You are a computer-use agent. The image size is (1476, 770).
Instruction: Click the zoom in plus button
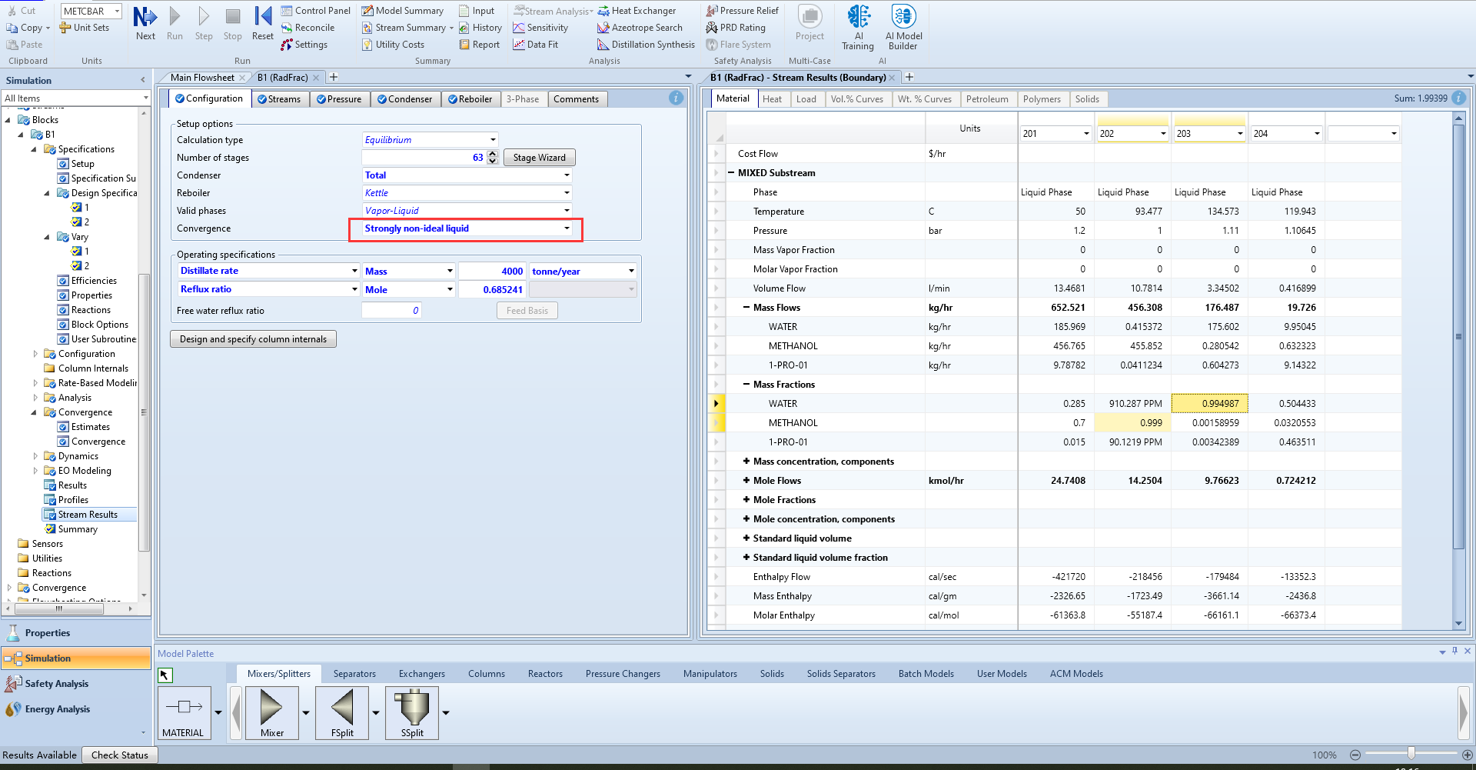coord(1467,755)
